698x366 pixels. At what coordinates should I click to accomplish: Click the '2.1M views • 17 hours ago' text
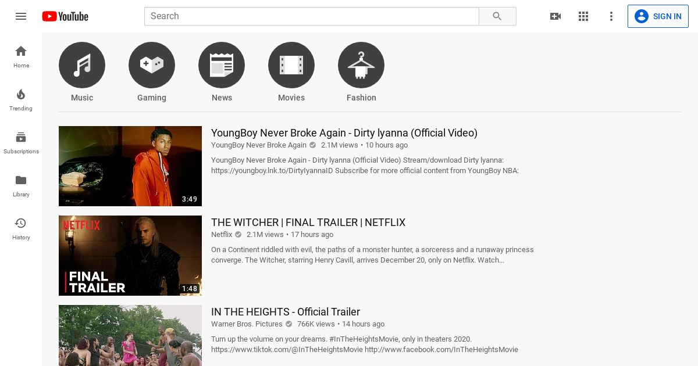pos(290,235)
